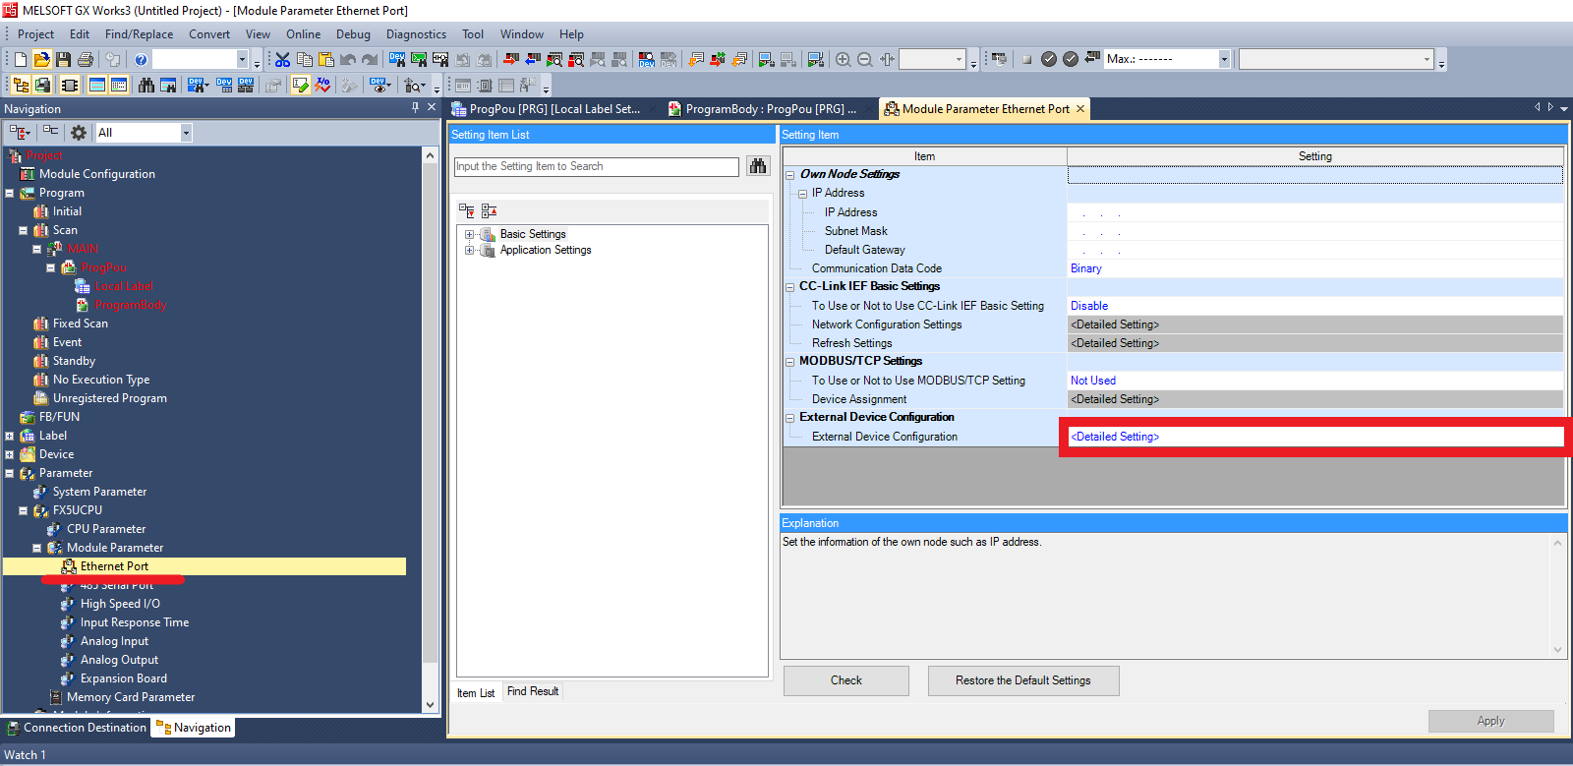Image resolution: width=1573 pixels, height=766 pixels.
Task: Expand Application Settings in Setting Item List
Action: pos(470,251)
